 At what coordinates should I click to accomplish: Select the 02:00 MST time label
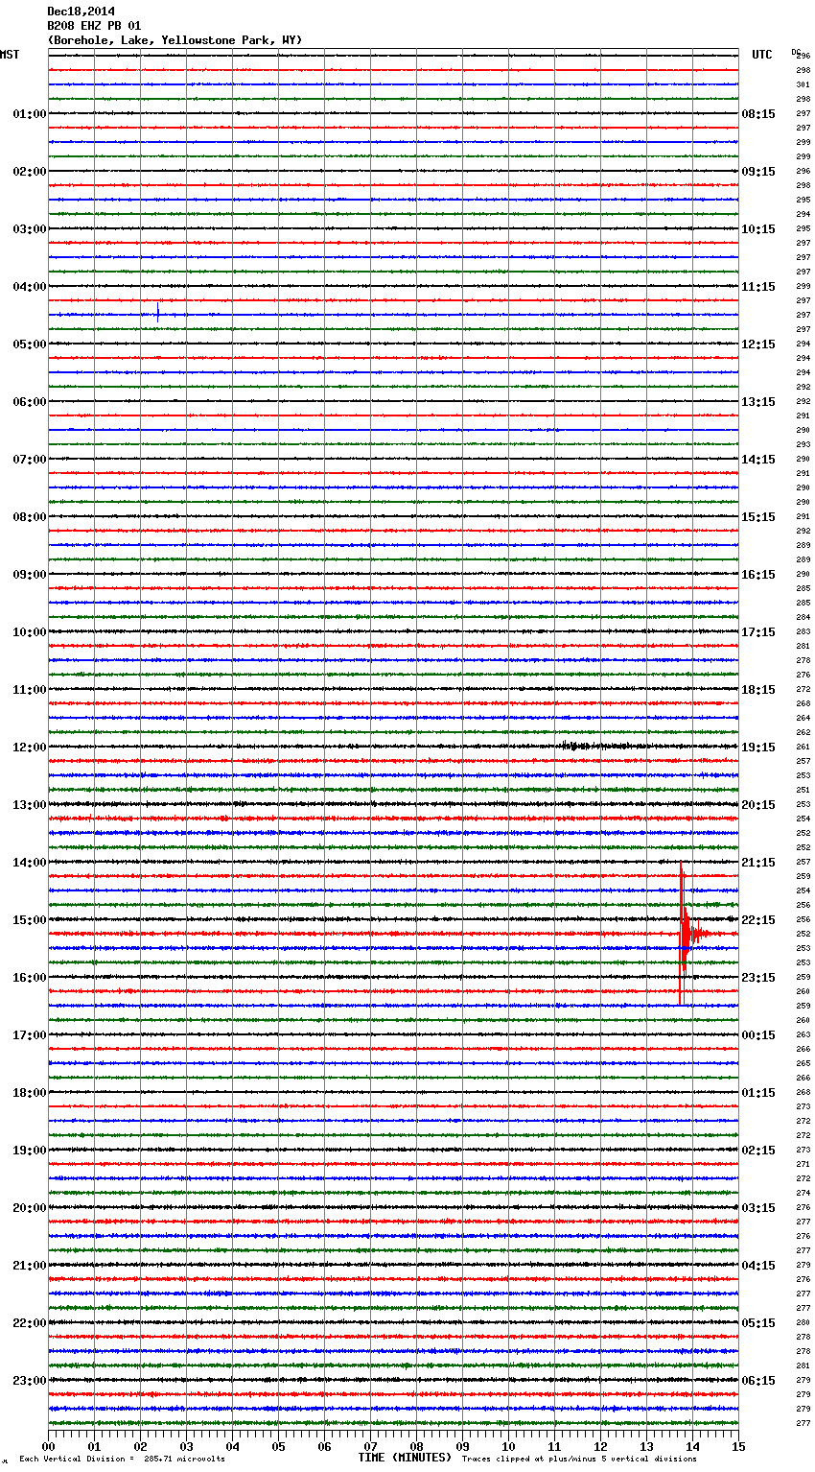(x=30, y=172)
